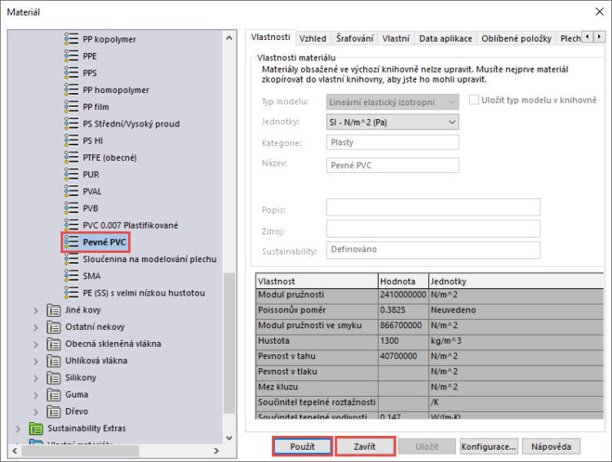This screenshot has width=612, height=462.
Task: Switch to the Vzhled tab
Action: pyautogui.click(x=313, y=38)
